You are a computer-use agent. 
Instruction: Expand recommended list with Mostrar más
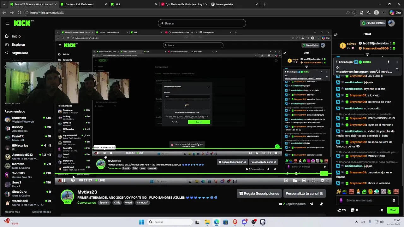point(12,212)
